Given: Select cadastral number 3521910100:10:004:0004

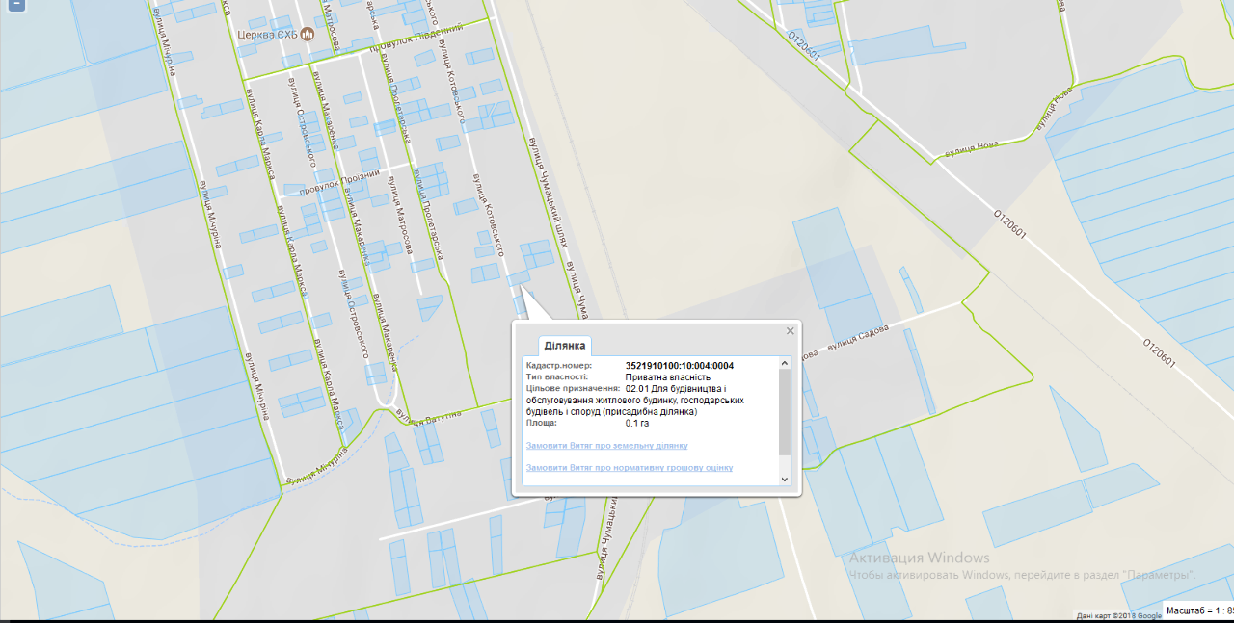Looking at the screenshot, I should 680,366.
